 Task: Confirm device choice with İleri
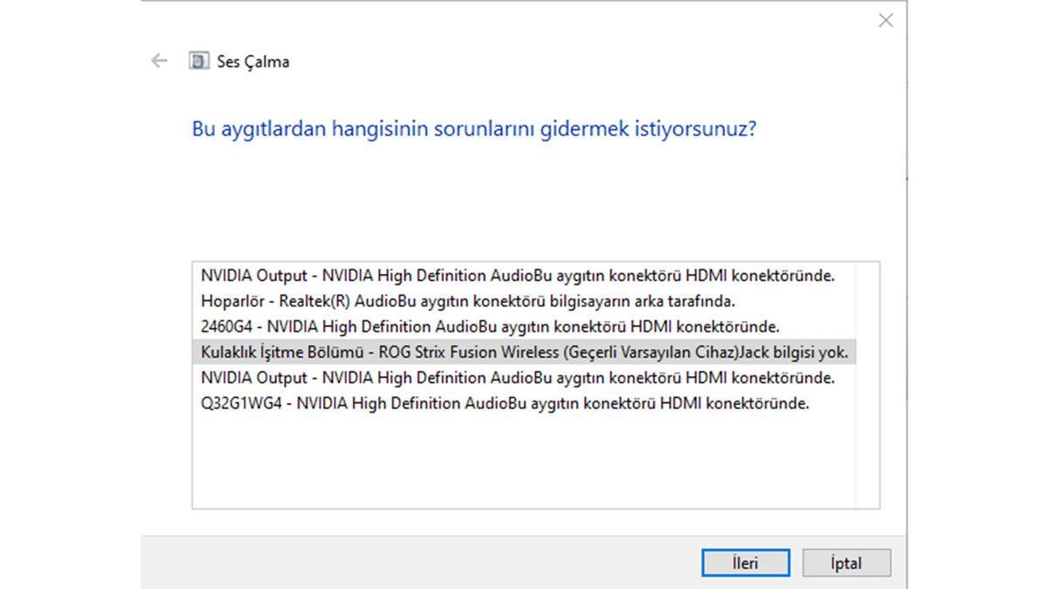[x=746, y=563]
